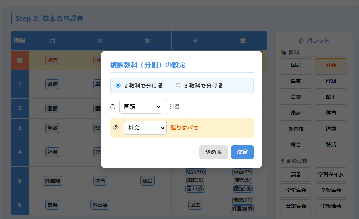This screenshot has width=359, height=219.
Task: Select the 3教科で分ける radio option
Action: (178, 85)
